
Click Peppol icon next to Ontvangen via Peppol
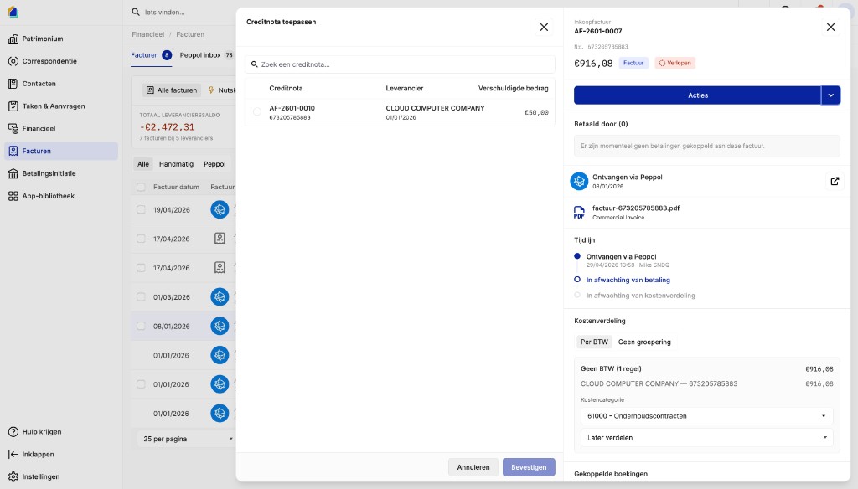579,181
